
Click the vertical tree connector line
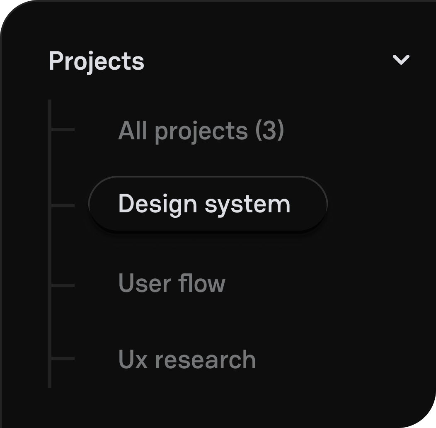tap(51, 245)
